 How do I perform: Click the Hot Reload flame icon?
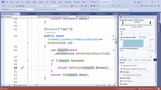point(72,6)
